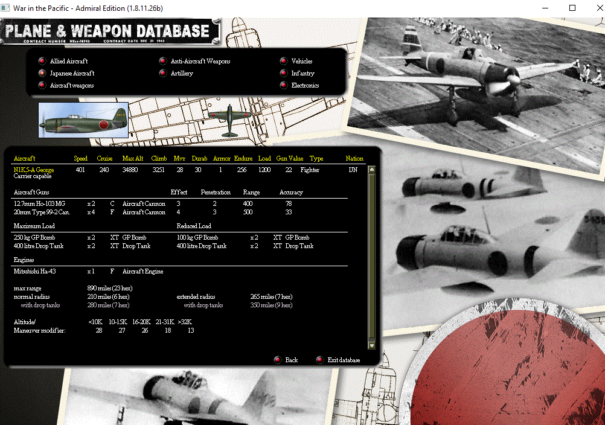Click the 20mm Type 99-2 Can. entry

coord(42,212)
